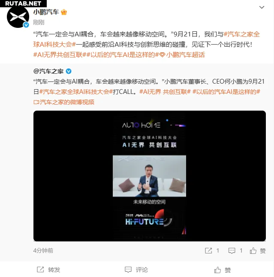Click the blue verified badge beside 汽车之家
This screenshot has width=274, height=277.
click(x=69, y=71)
